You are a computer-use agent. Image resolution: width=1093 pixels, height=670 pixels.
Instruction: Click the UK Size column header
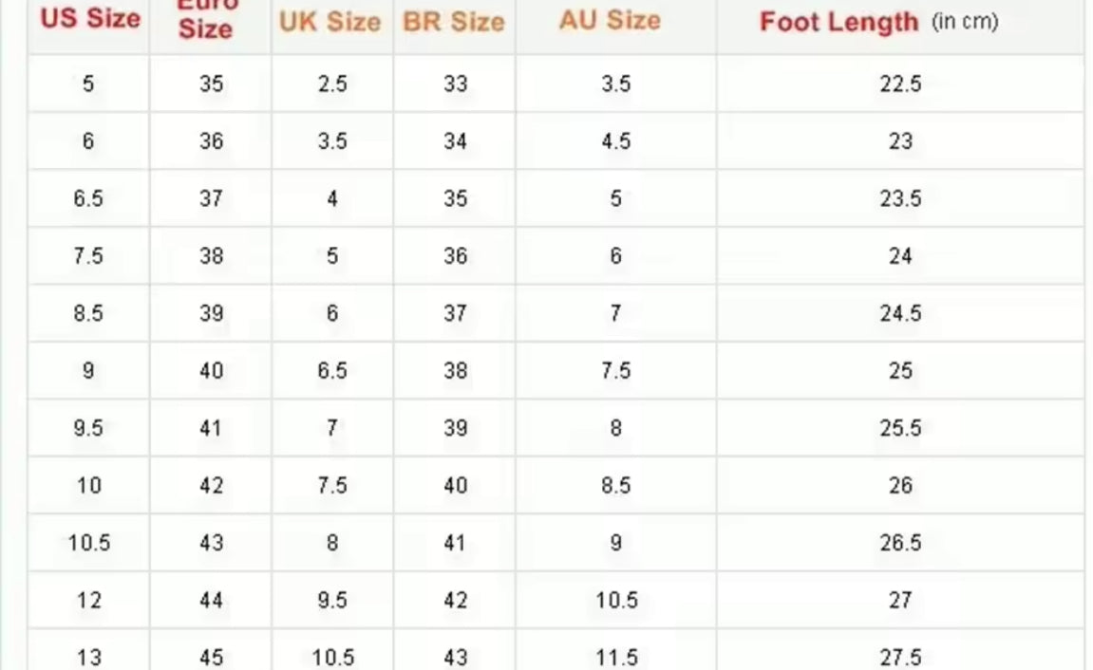pos(330,22)
